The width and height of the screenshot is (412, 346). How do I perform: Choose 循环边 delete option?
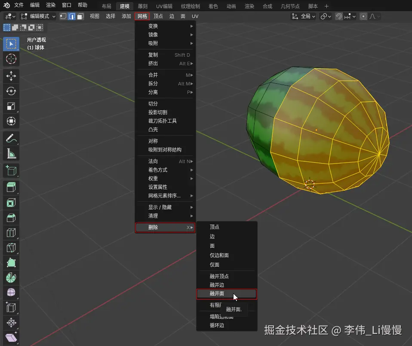[x=227, y=325]
